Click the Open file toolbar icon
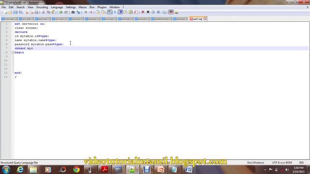Screen dimensions: 310x174 tap(10, 12)
